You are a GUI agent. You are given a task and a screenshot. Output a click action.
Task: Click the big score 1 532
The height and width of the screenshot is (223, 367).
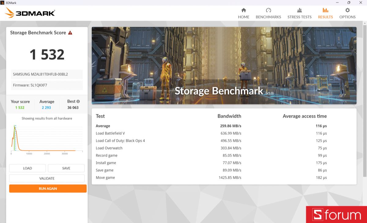[x=47, y=55]
